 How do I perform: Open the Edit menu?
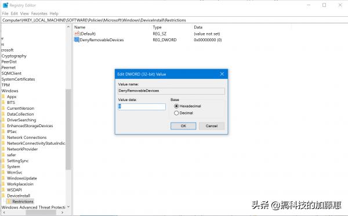click(x=14, y=13)
